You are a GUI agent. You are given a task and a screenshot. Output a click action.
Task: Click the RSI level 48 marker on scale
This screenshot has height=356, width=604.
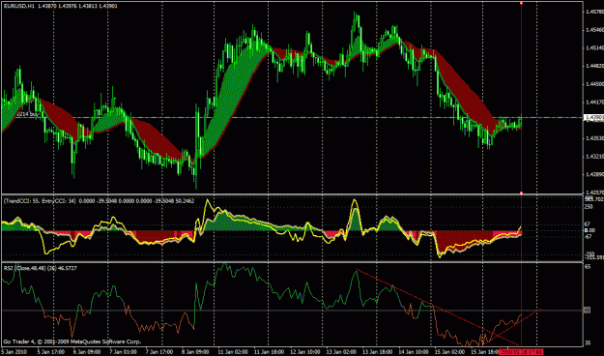(588, 310)
